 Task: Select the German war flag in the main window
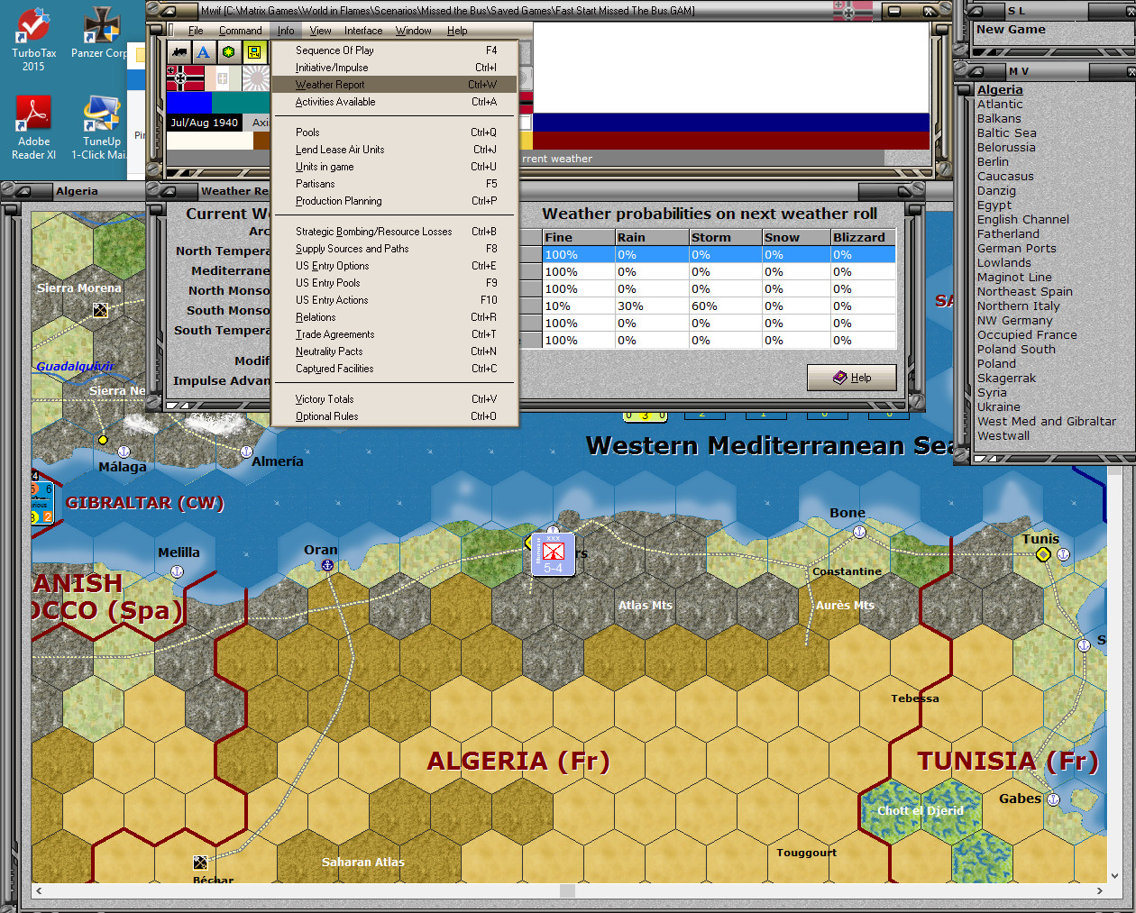pyautogui.click(x=186, y=78)
